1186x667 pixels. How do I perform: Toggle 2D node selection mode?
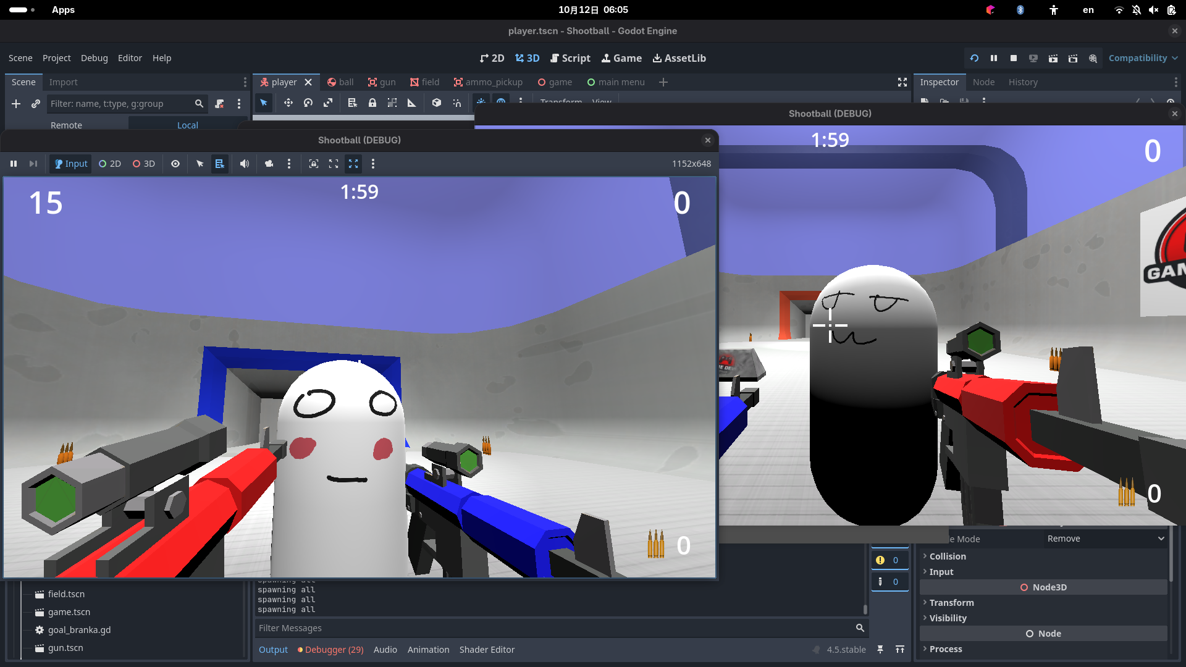(x=110, y=164)
